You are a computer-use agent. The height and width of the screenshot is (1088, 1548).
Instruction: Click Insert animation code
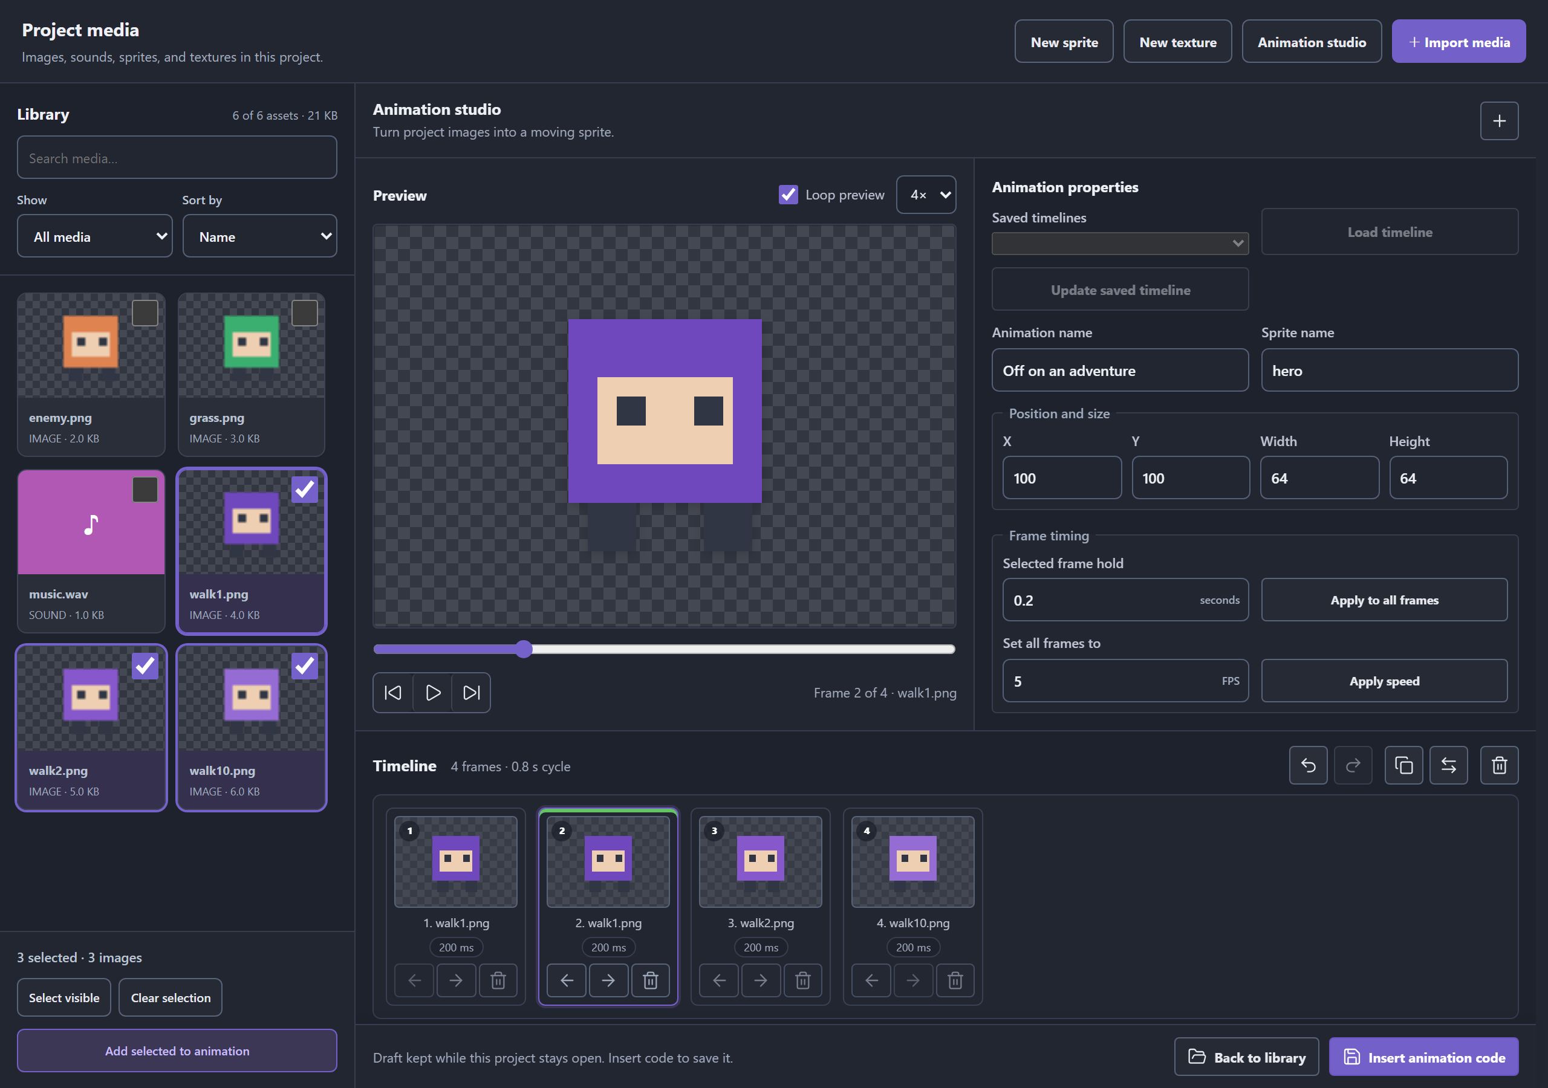1424,1057
